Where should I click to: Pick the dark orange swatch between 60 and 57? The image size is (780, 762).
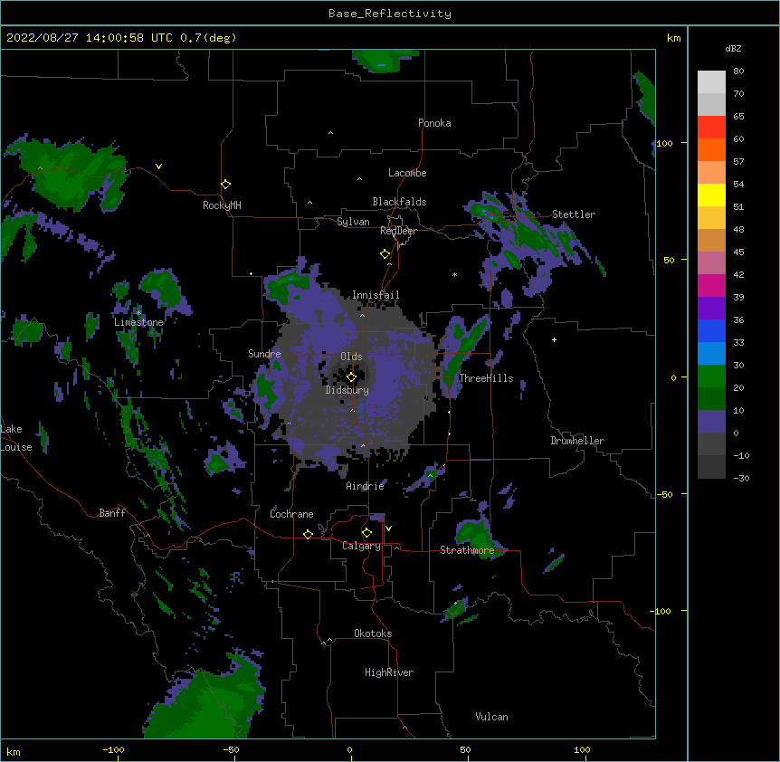tap(711, 149)
